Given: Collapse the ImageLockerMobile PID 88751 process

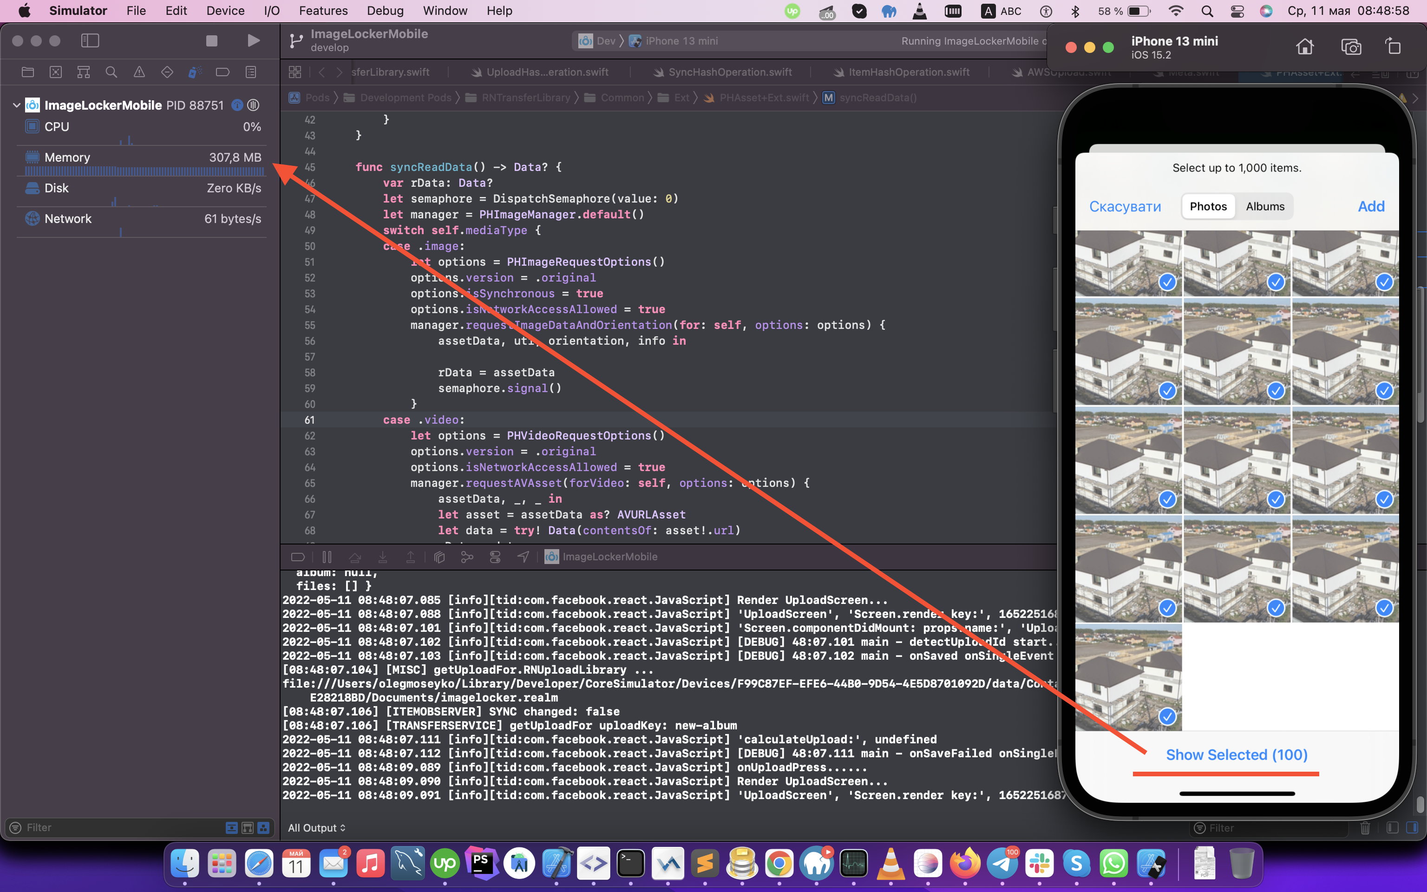Looking at the screenshot, I should tap(17, 105).
